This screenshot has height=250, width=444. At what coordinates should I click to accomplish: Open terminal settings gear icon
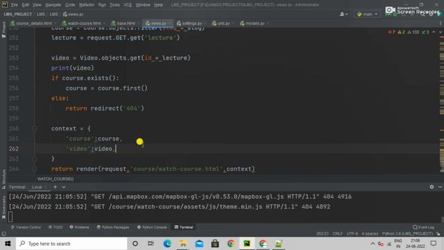coord(432,187)
